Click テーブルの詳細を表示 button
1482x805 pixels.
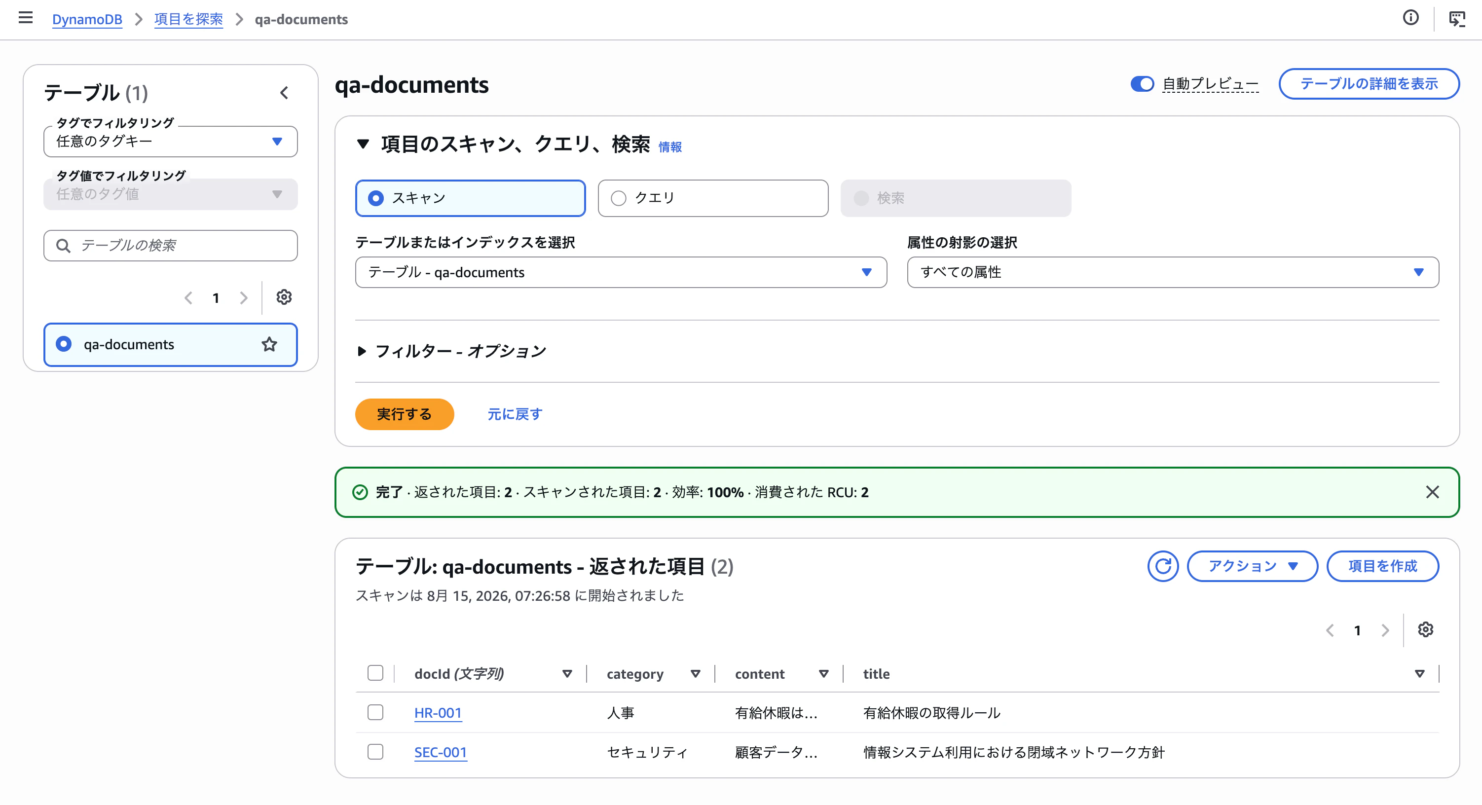(1369, 84)
